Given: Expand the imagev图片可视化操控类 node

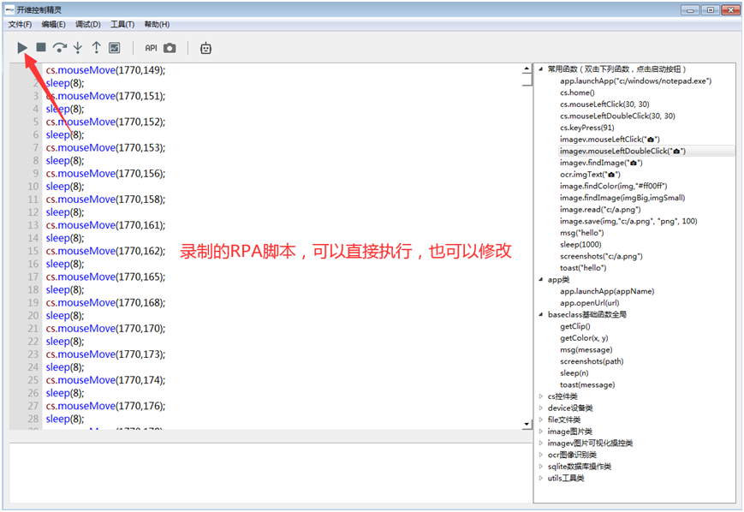Looking at the screenshot, I should click(x=541, y=444).
